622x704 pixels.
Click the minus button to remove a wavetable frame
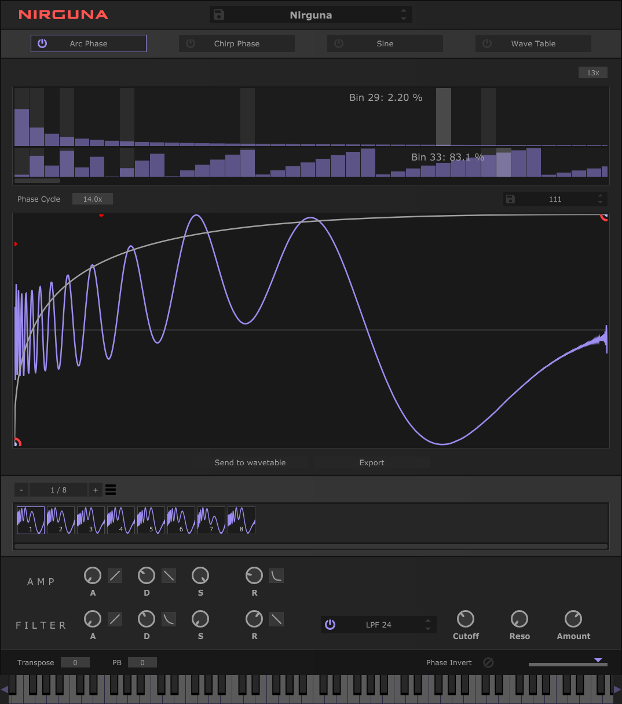point(21,490)
